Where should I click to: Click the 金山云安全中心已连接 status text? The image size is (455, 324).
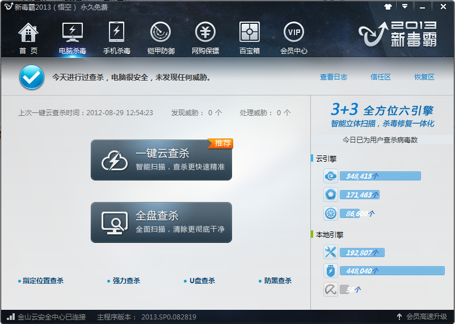tap(52, 317)
